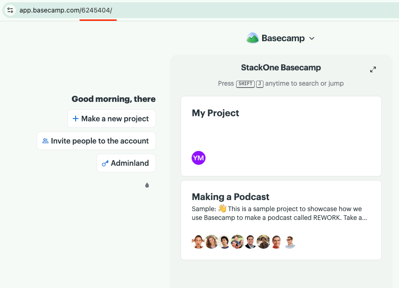Click the Basecamp mountain logo

252,38
